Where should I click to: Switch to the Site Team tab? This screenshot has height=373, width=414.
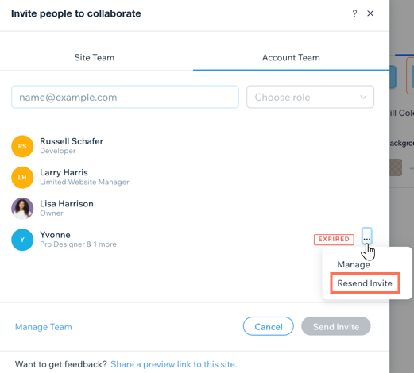pyautogui.click(x=95, y=57)
